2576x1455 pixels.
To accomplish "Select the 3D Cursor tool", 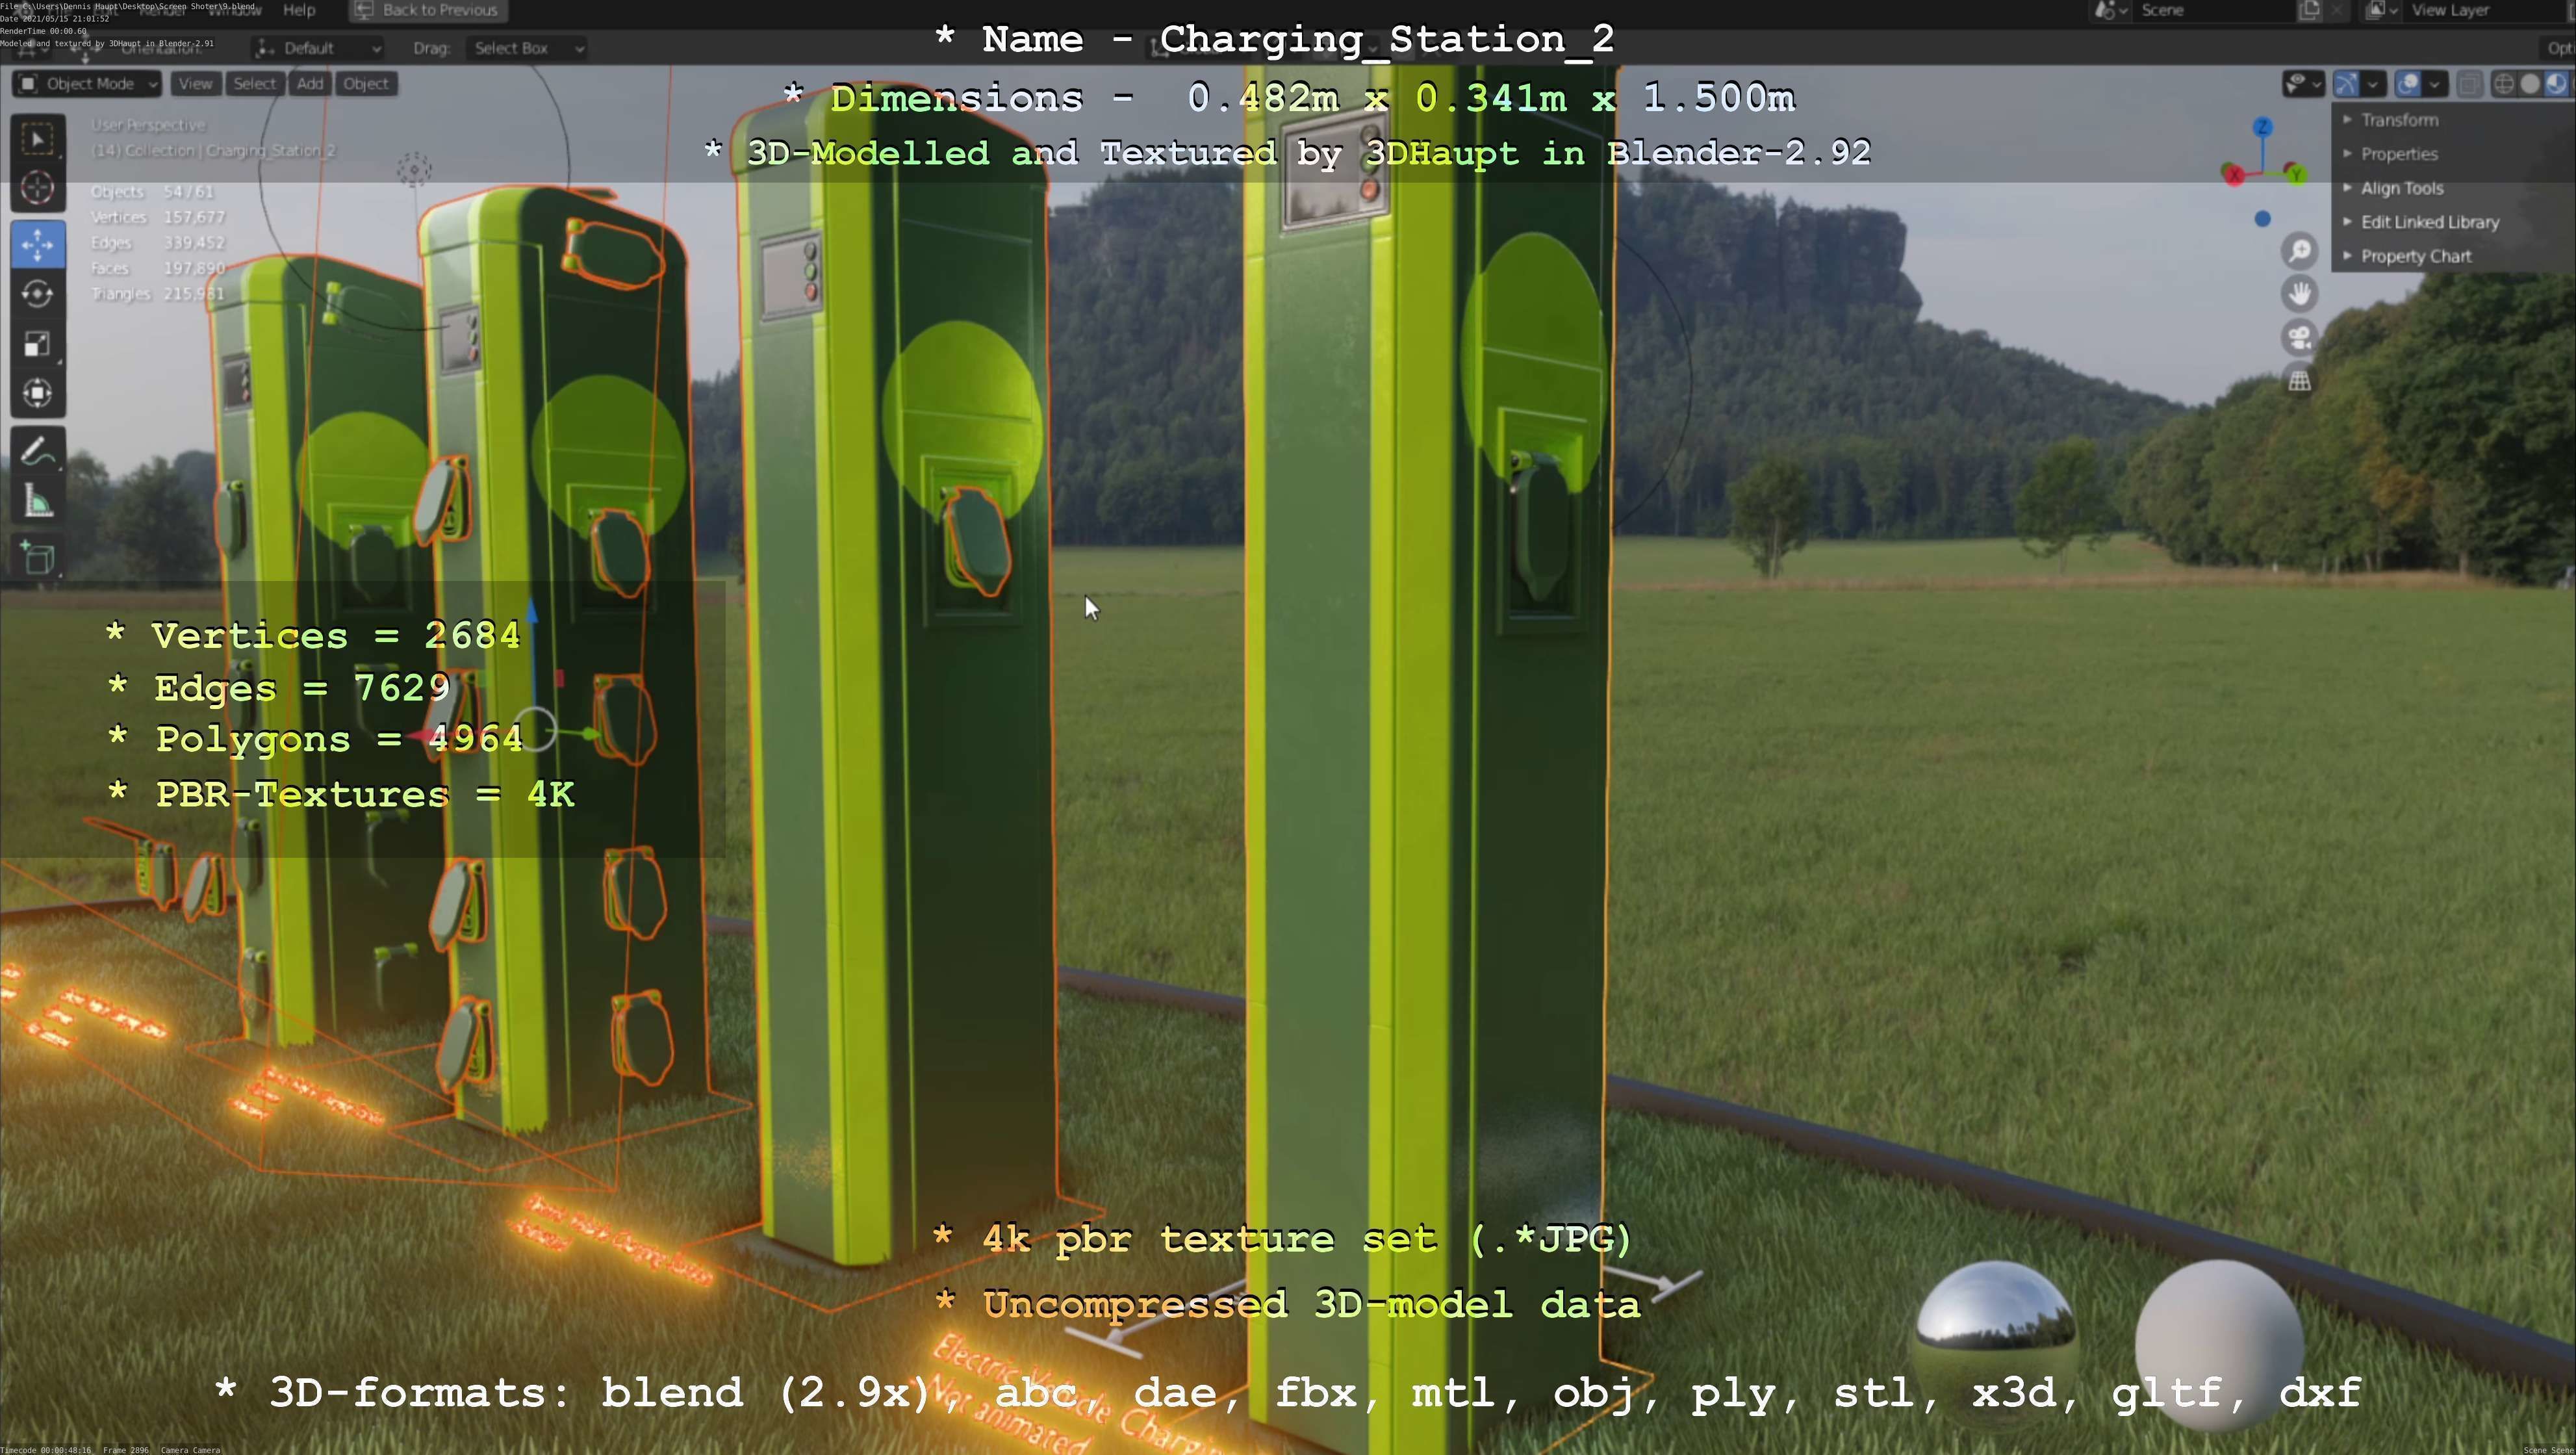I will 38,188.
